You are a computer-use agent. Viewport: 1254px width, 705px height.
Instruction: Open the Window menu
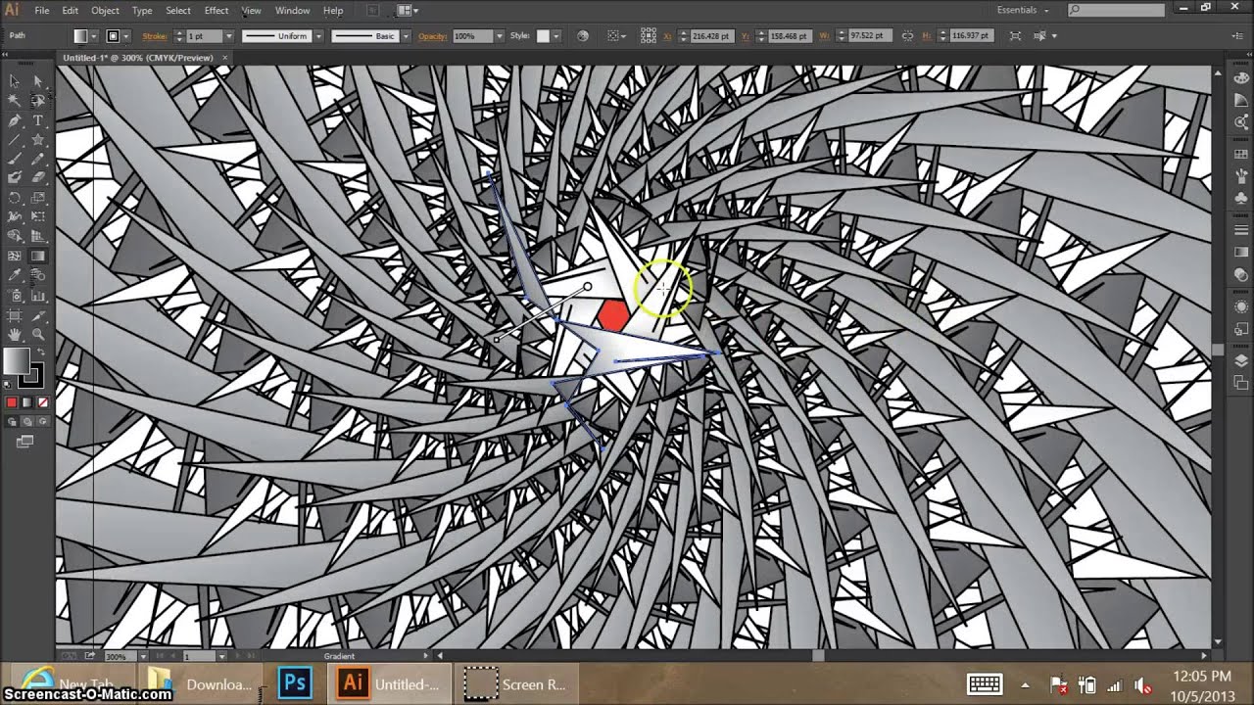[x=292, y=10]
